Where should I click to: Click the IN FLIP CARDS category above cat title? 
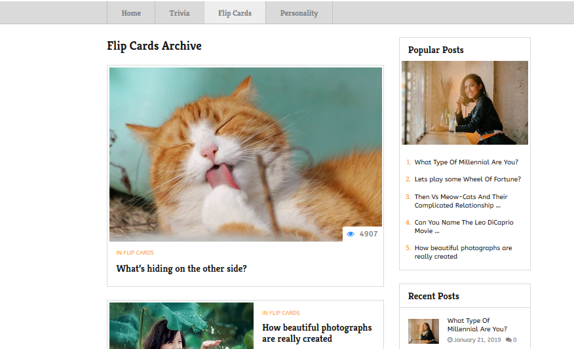click(135, 253)
